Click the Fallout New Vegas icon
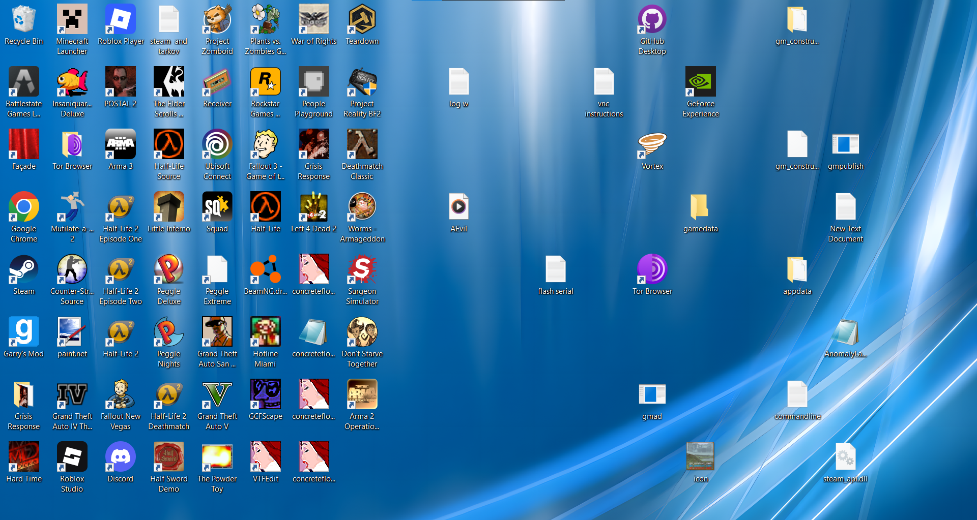This screenshot has width=977, height=520. click(120, 394)
